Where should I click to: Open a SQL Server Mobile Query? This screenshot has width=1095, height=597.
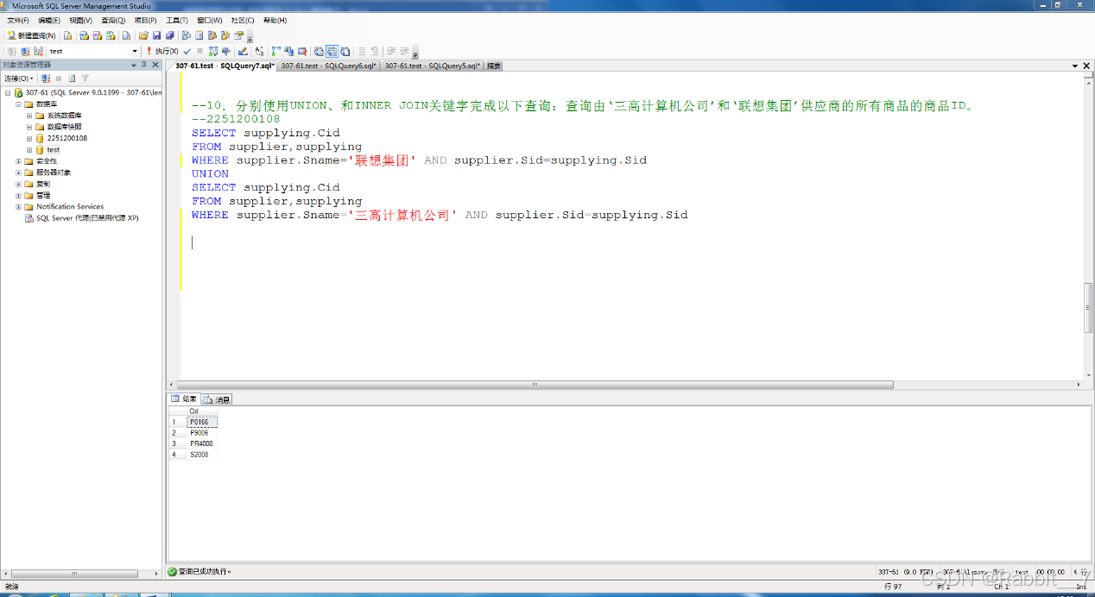tap(126, 35)
